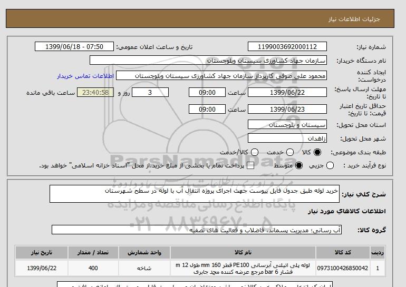Toggle the Islamic treasury bonds payment checkbox
This screenshot has width=406, height=287.
point(250,166)
